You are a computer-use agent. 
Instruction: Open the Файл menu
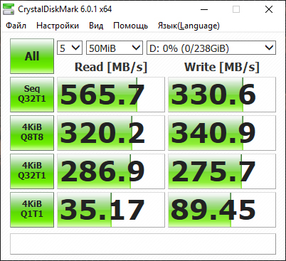coord(16,26)
